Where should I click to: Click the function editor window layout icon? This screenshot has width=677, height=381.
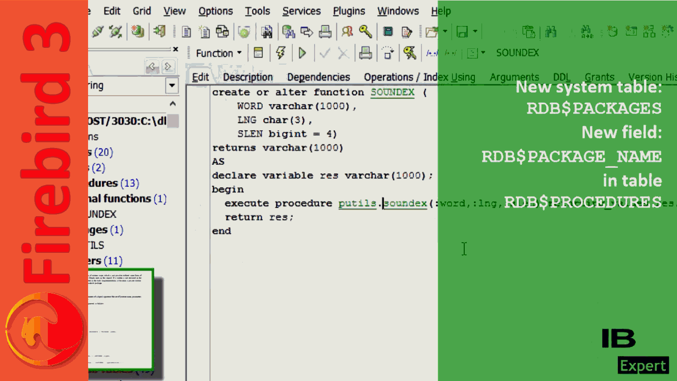click(259, 53)
